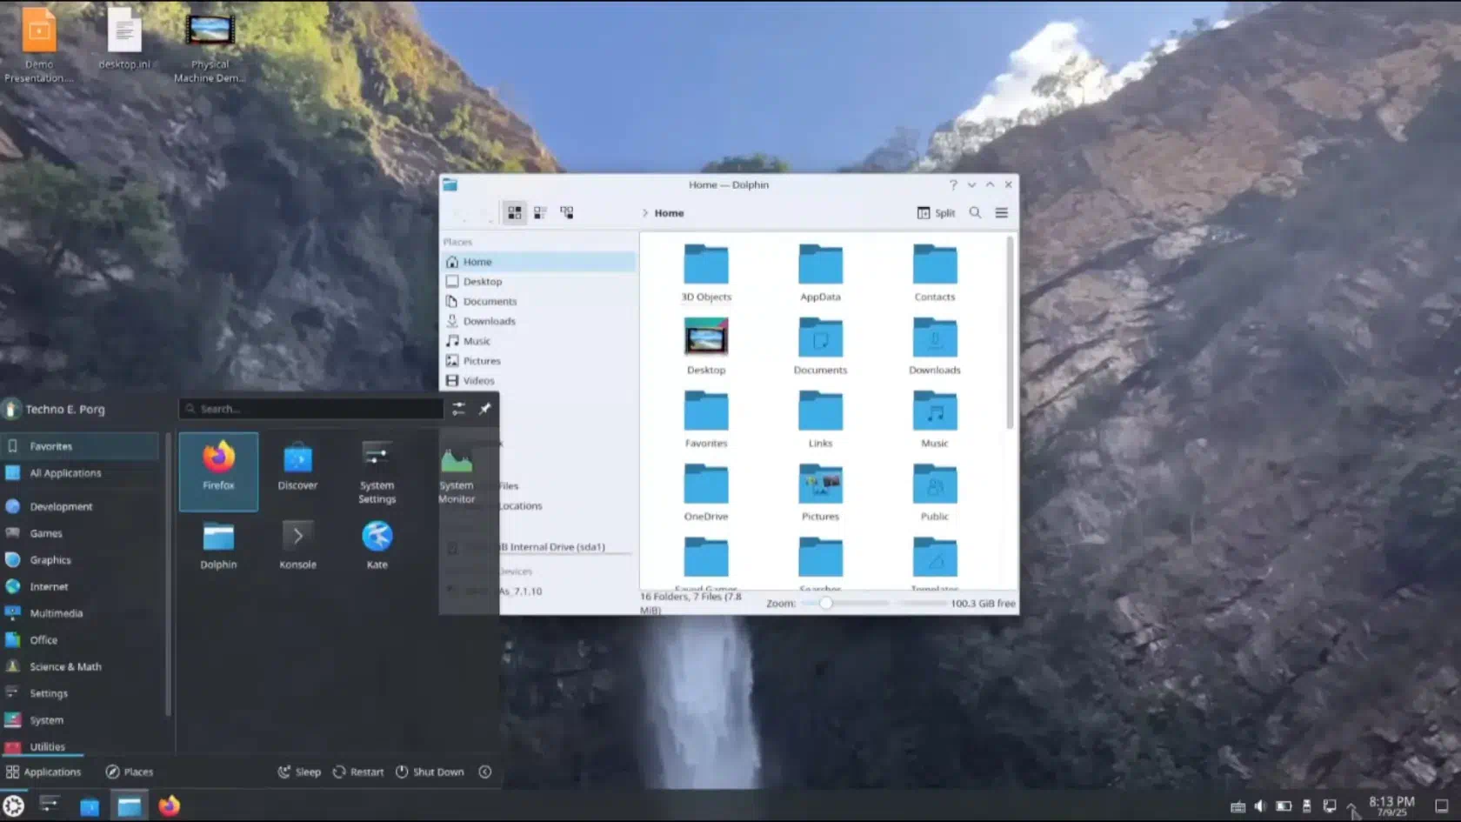Screen dimensions: 1461x822
Task: Switch Dolphin to Details view mode
Action: [x=567, y=212]
